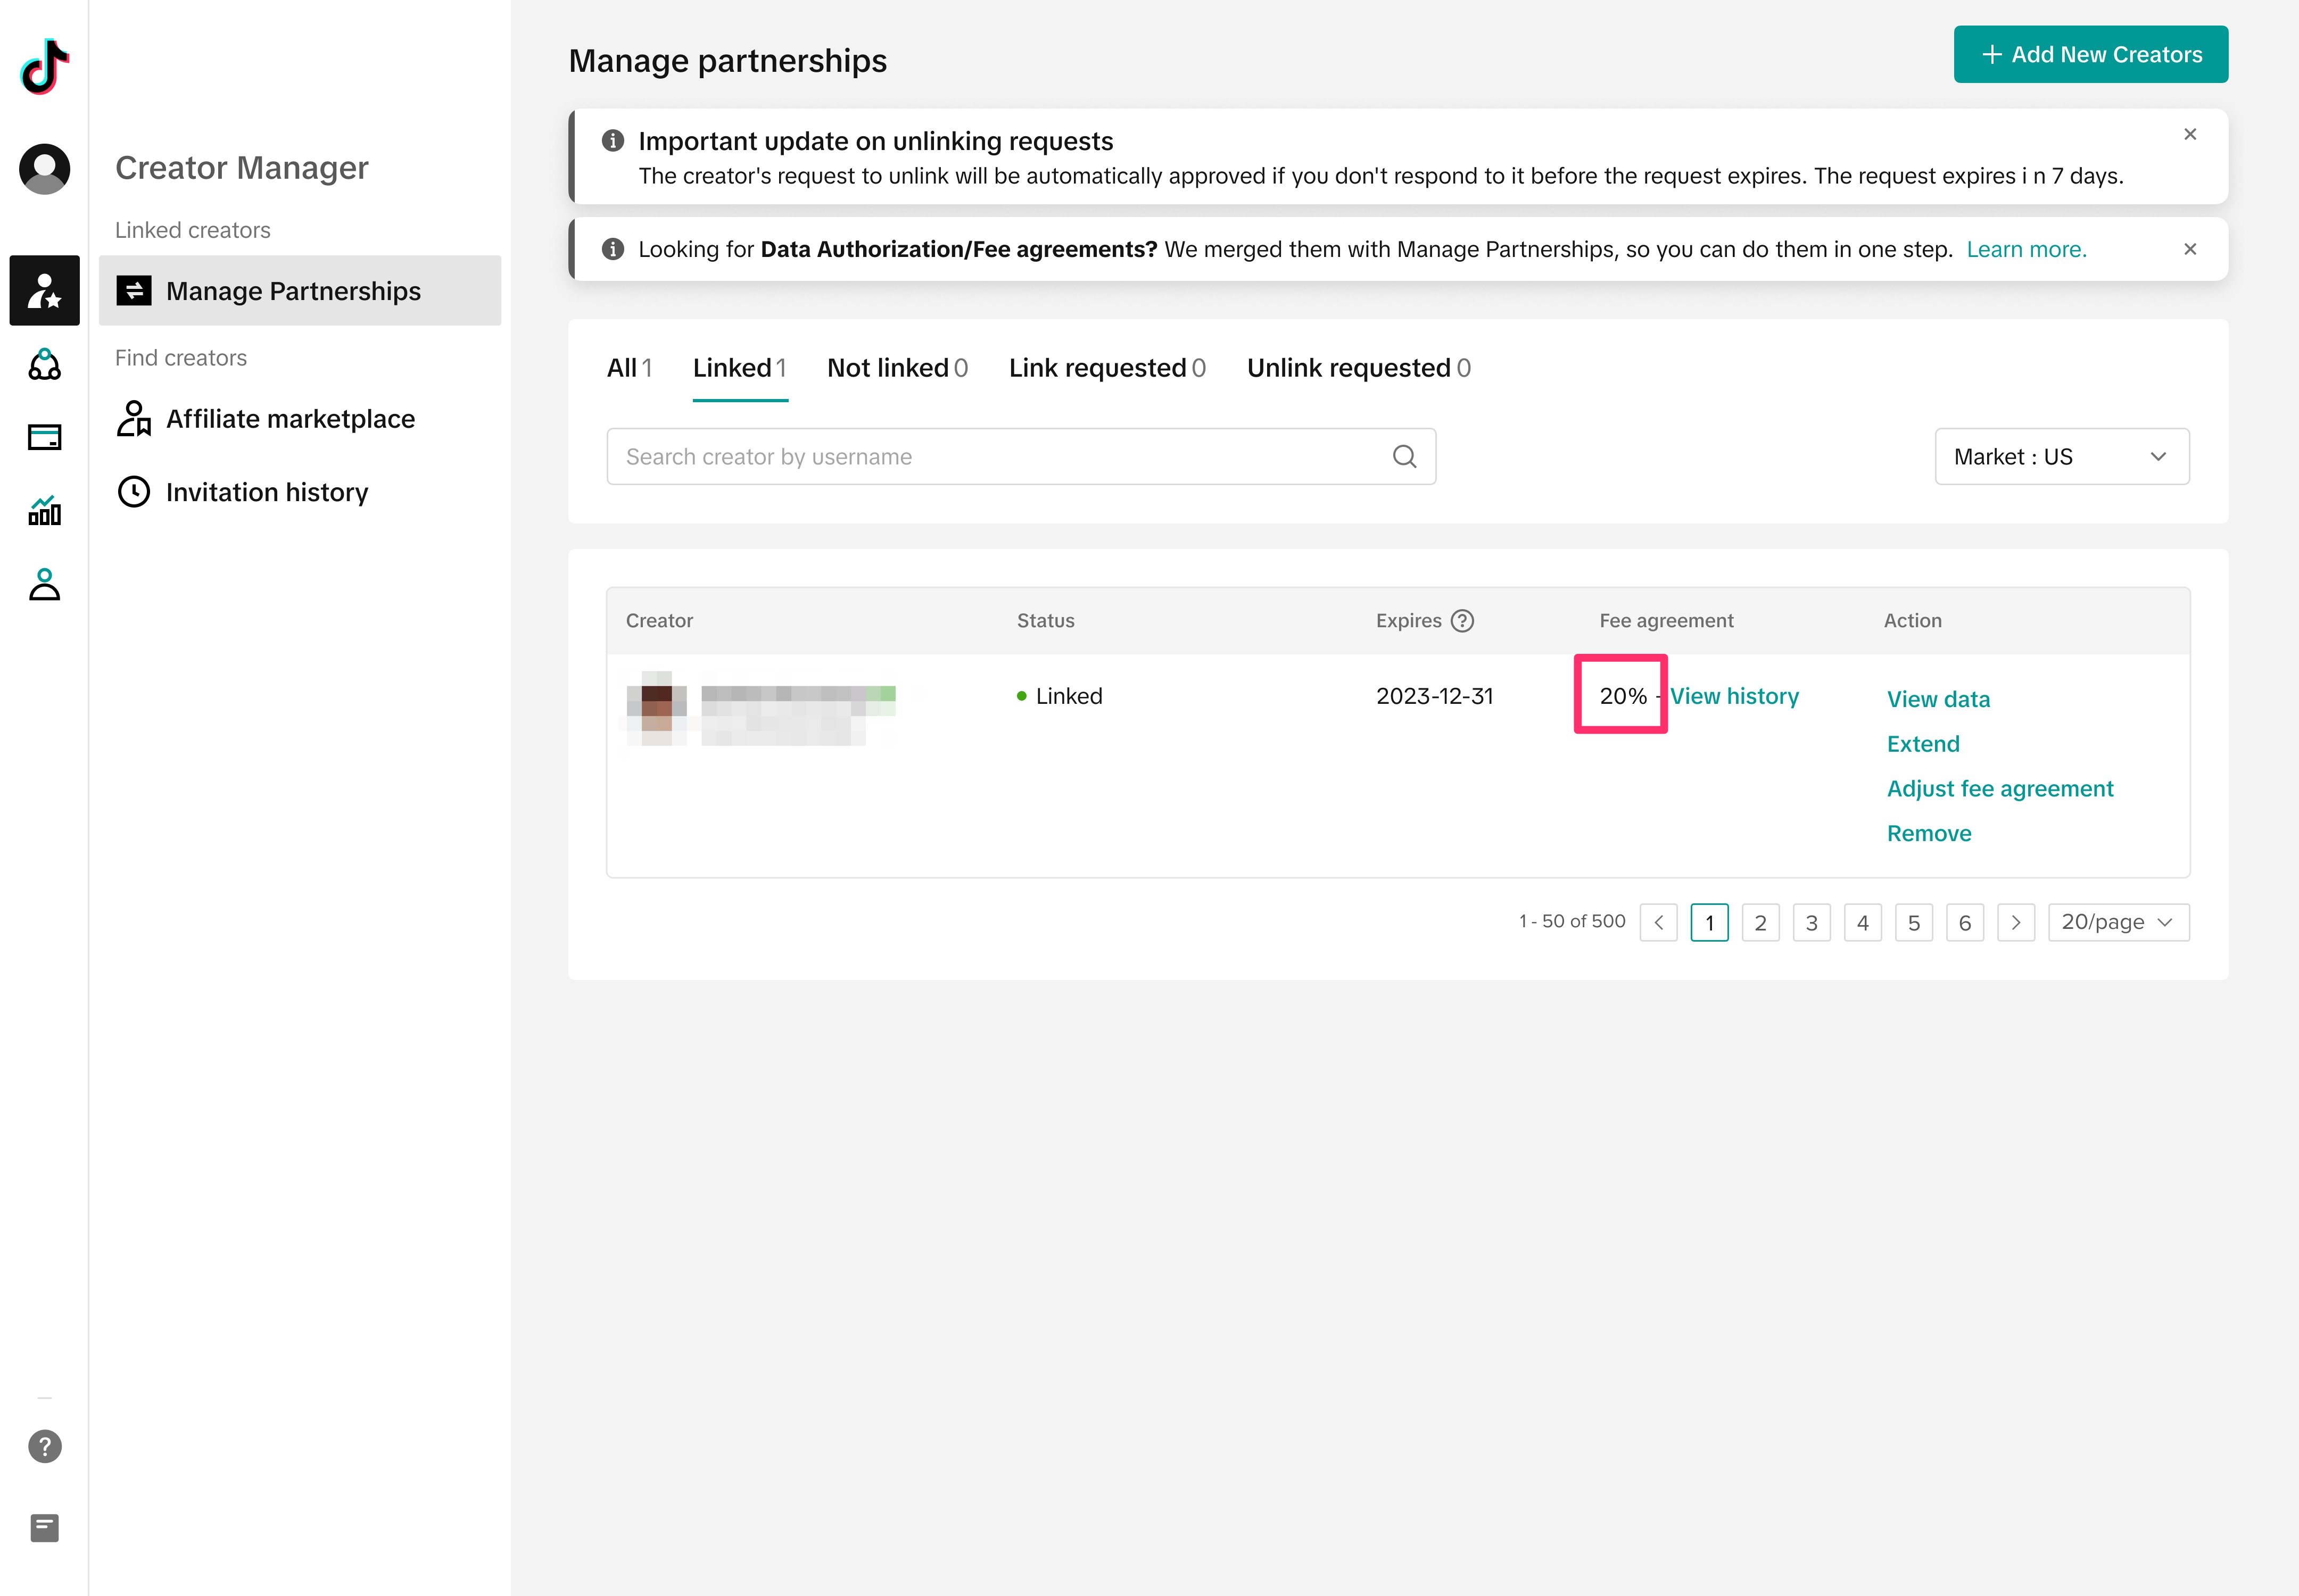Image resolution: width=2299 pixels, height=1596 pixels.
Task: Switch to the Not linked tab
Action: [x=896, y=368]
